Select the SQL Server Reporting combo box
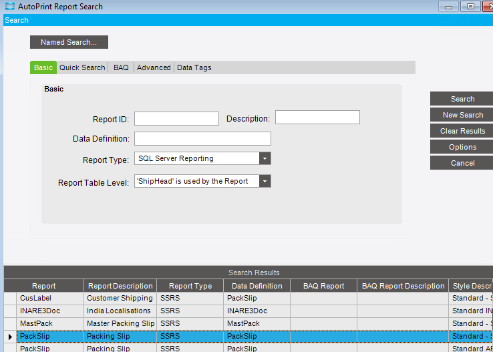493x352 pixels. 202,158
